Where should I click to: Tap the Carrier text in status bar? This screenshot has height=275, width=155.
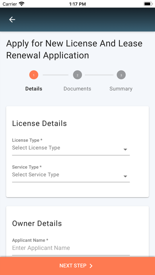9,4
